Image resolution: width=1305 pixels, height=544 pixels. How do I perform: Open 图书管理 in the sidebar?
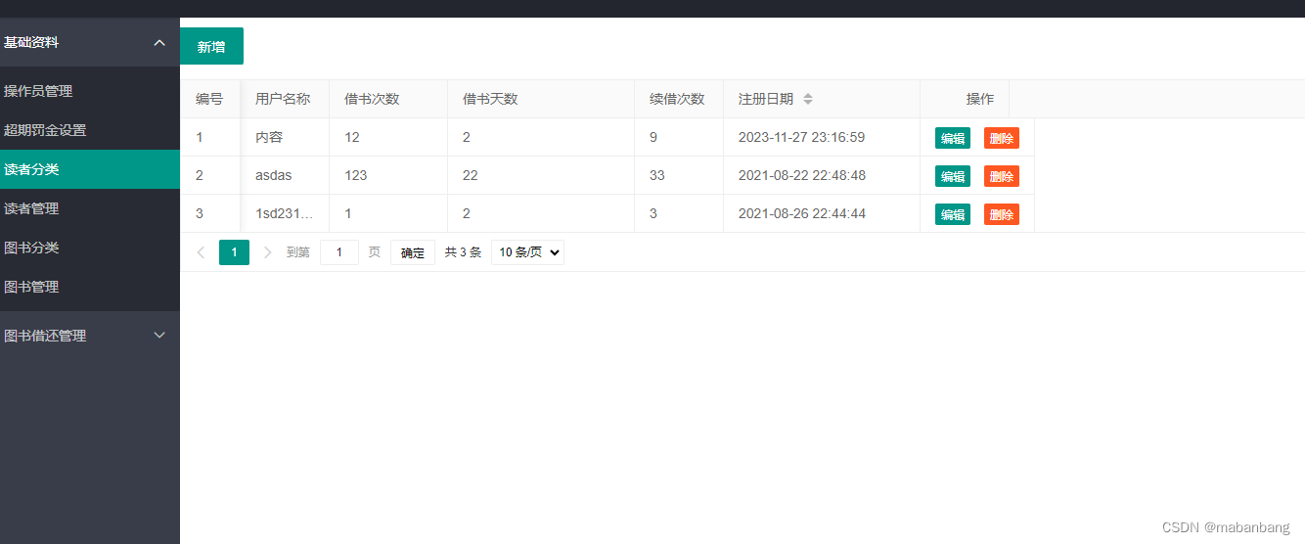coord(90,287)
